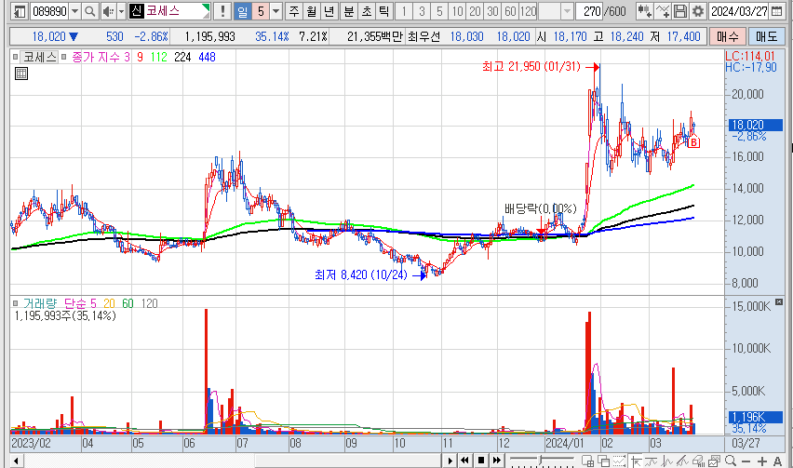
Task: Select the 초 (second) period button
Action: point(366,10)
